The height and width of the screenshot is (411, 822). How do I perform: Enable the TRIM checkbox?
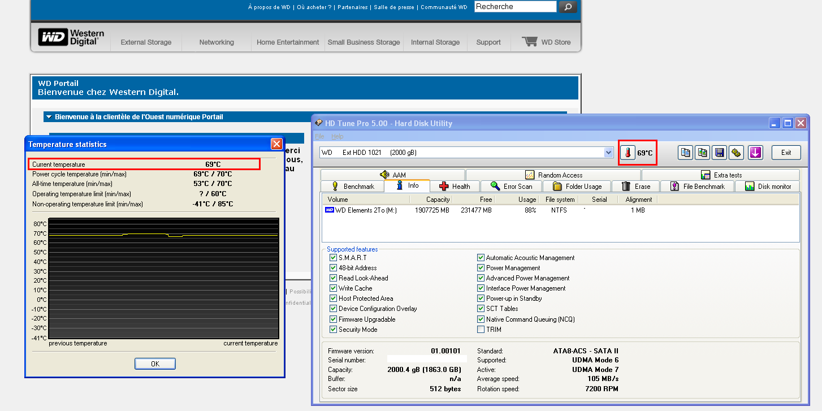point(481,330)
